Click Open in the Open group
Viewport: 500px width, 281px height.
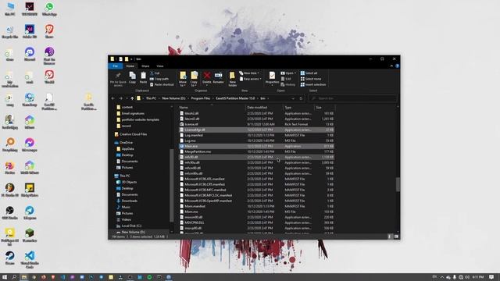tap(288, 73)
